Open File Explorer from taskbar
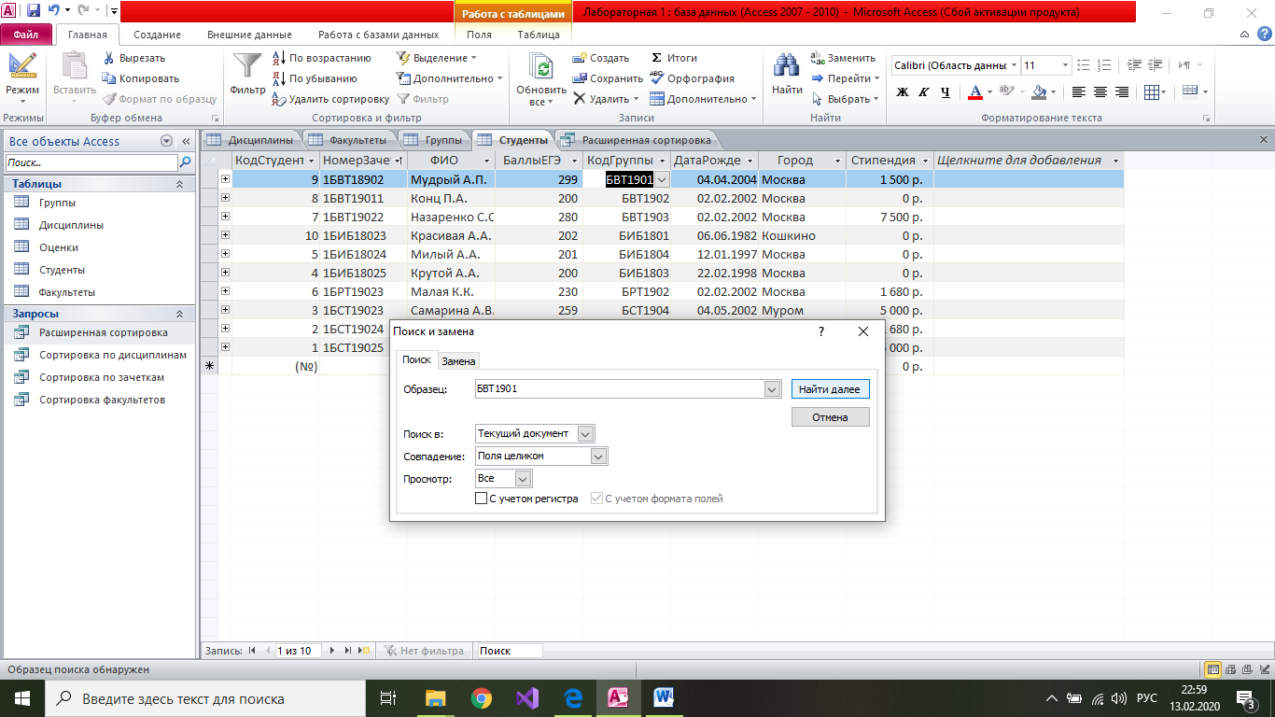The image size is (1275, 717). point(436,697)
